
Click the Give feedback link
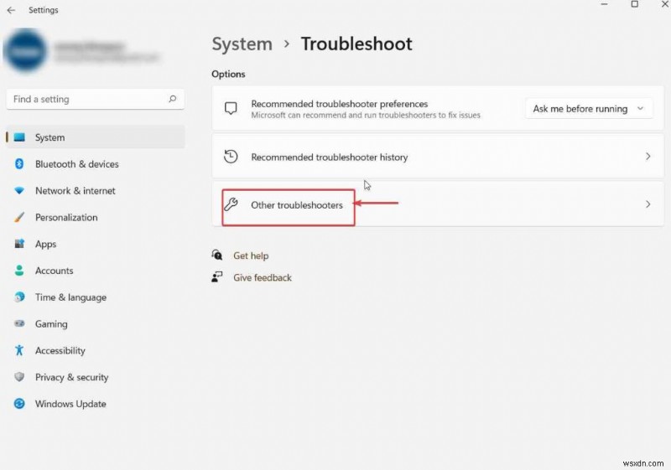point(263,277)
